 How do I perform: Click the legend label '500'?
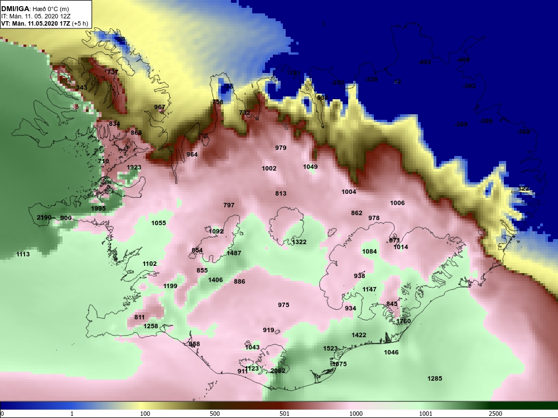point(215,414)
